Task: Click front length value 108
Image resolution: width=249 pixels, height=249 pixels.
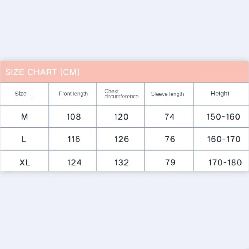Action: pyautogui.click(x=74, y=117)
